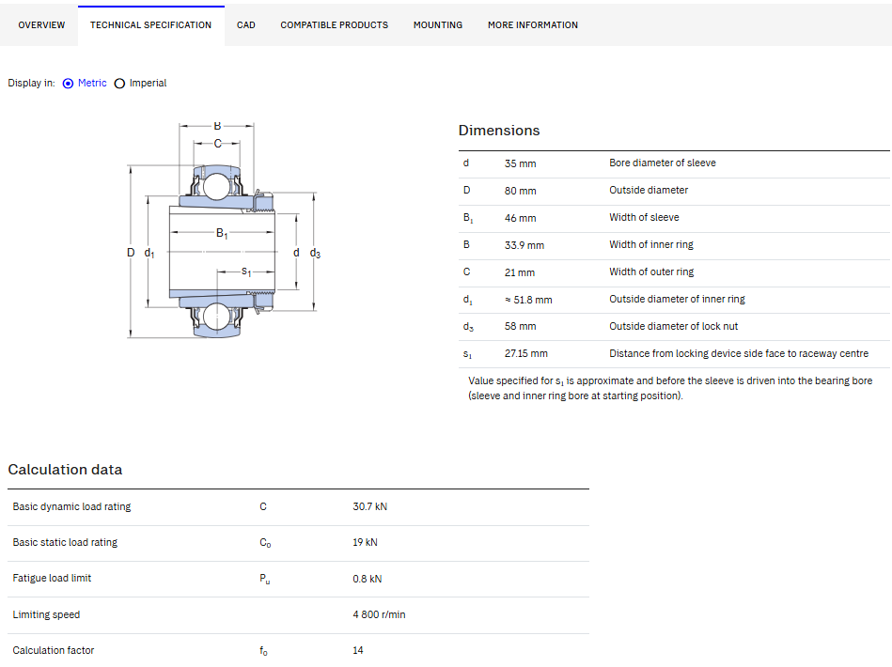Click the D label in the drawing
Screen dimensions: 892x667
(x=131, y=253)
